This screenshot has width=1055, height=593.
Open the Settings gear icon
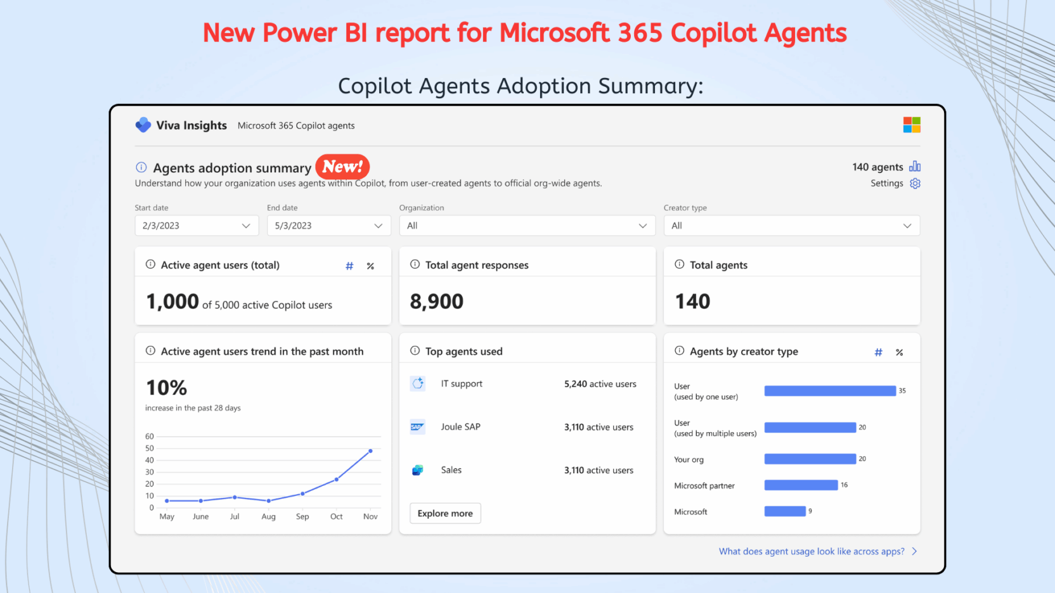(915, 183)
